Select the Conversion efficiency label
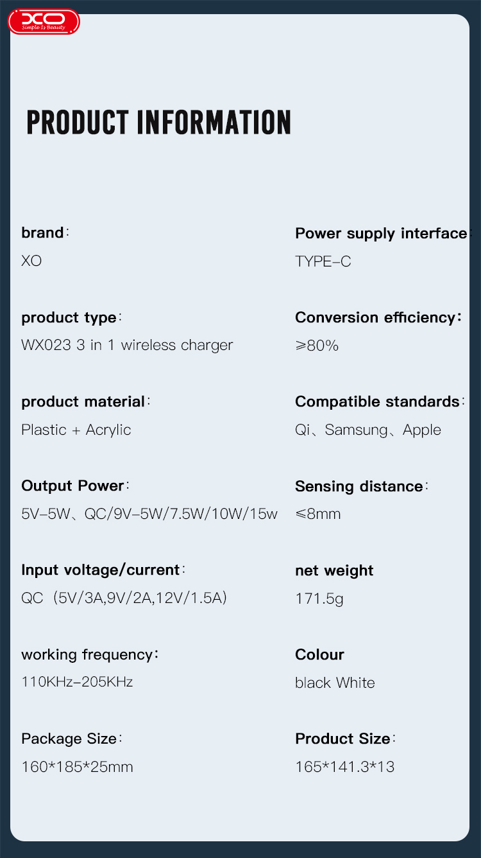 [378, 317]
